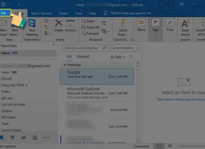Viewport: 205px width, 149px height.
Task: Open Lịch sử Hội thoại folder
Action: [28, 104]
